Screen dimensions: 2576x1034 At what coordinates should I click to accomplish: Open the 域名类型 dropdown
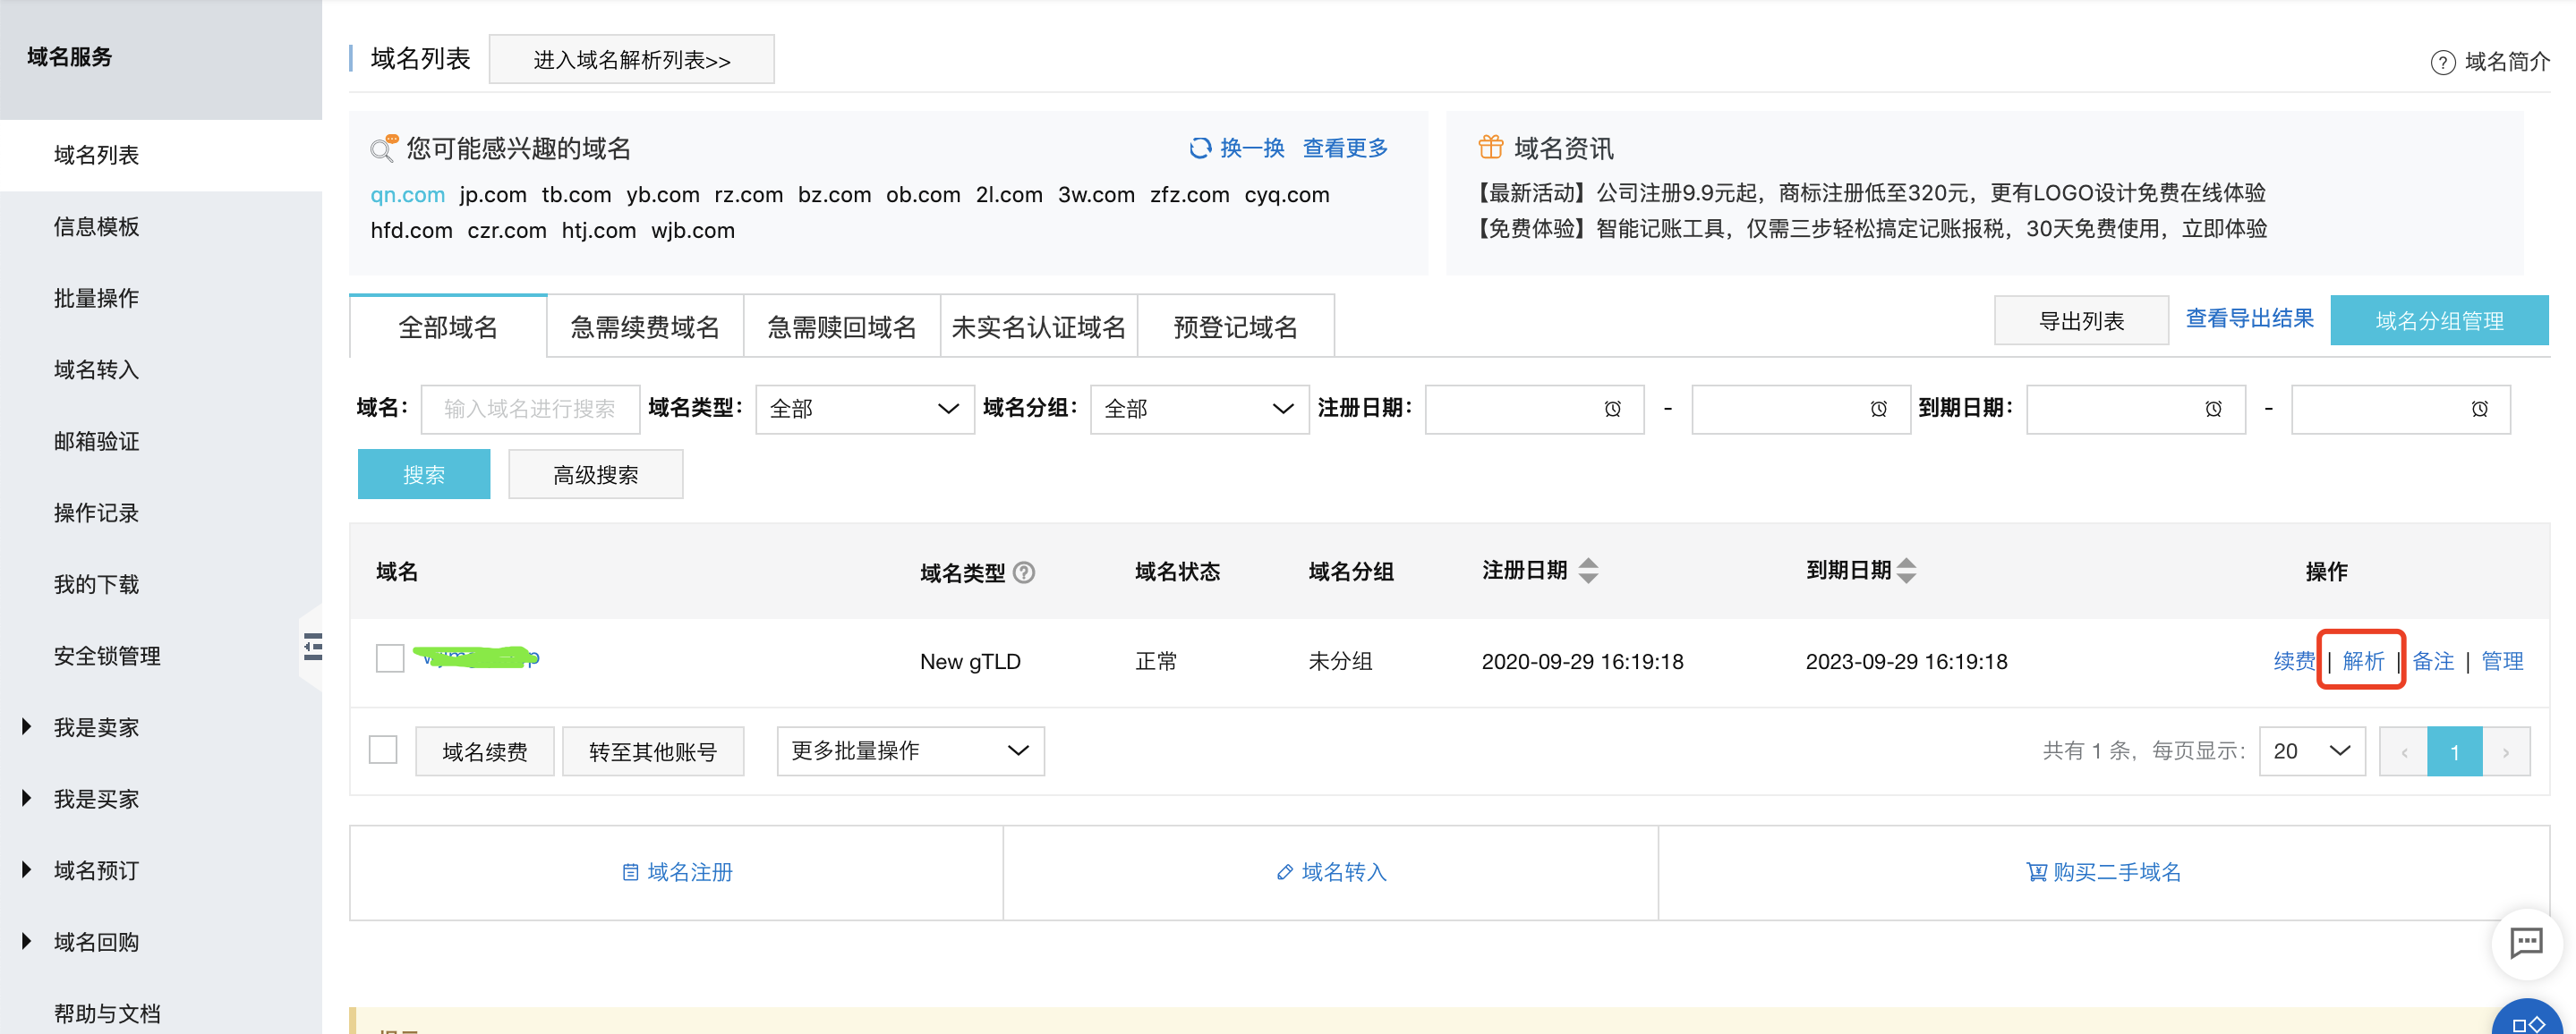pyautogui.click(x=864, y=410)
